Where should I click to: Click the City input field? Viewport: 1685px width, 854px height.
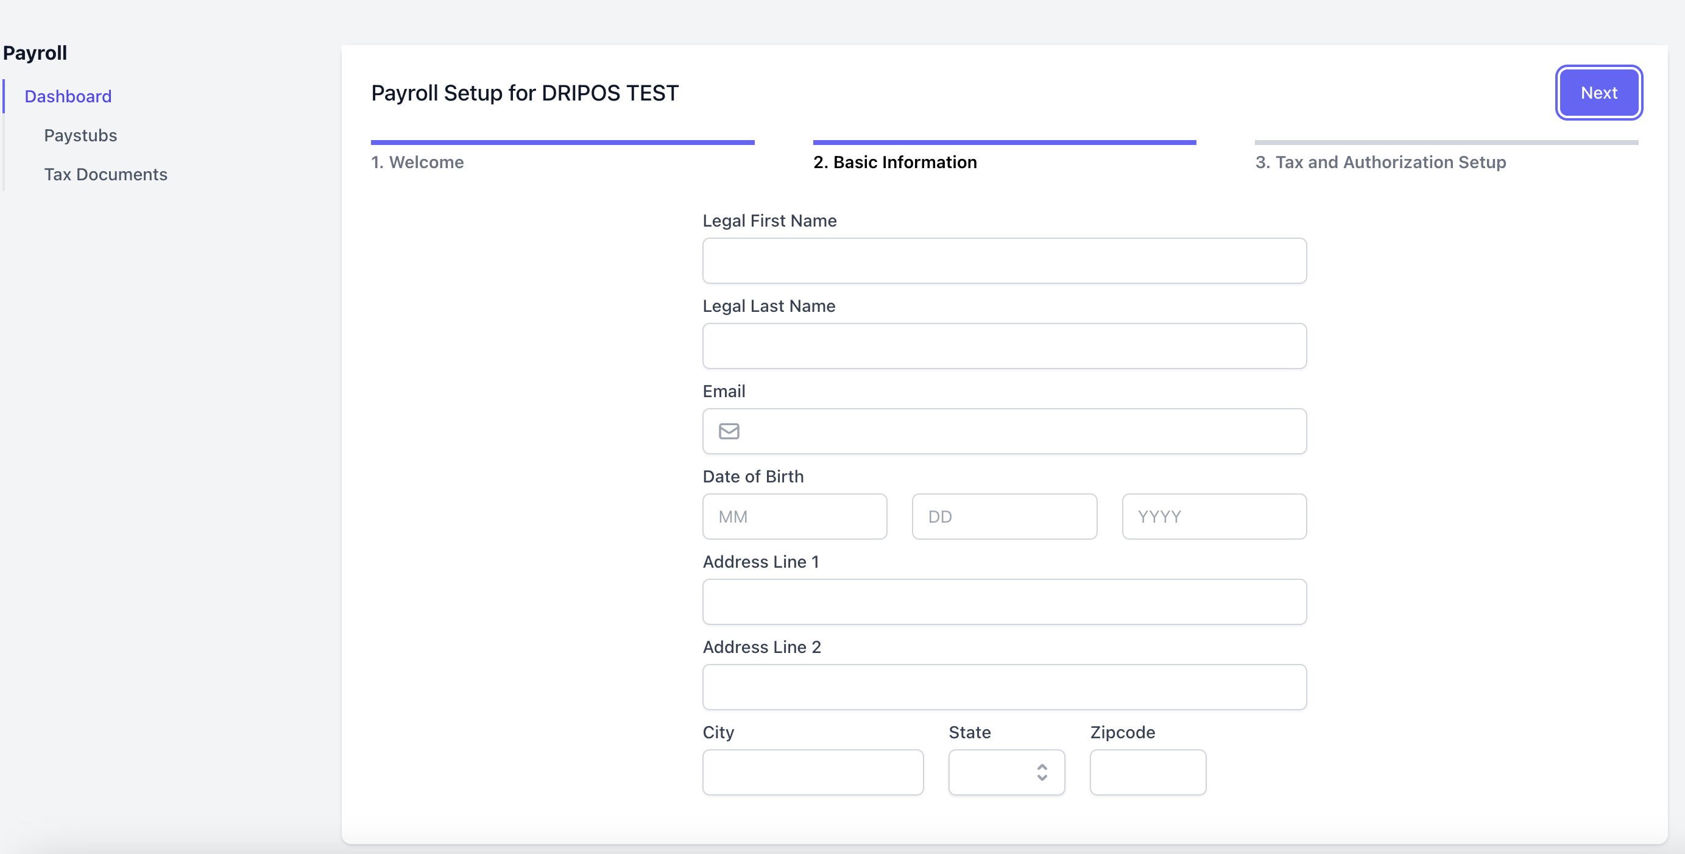click(813, 772)
